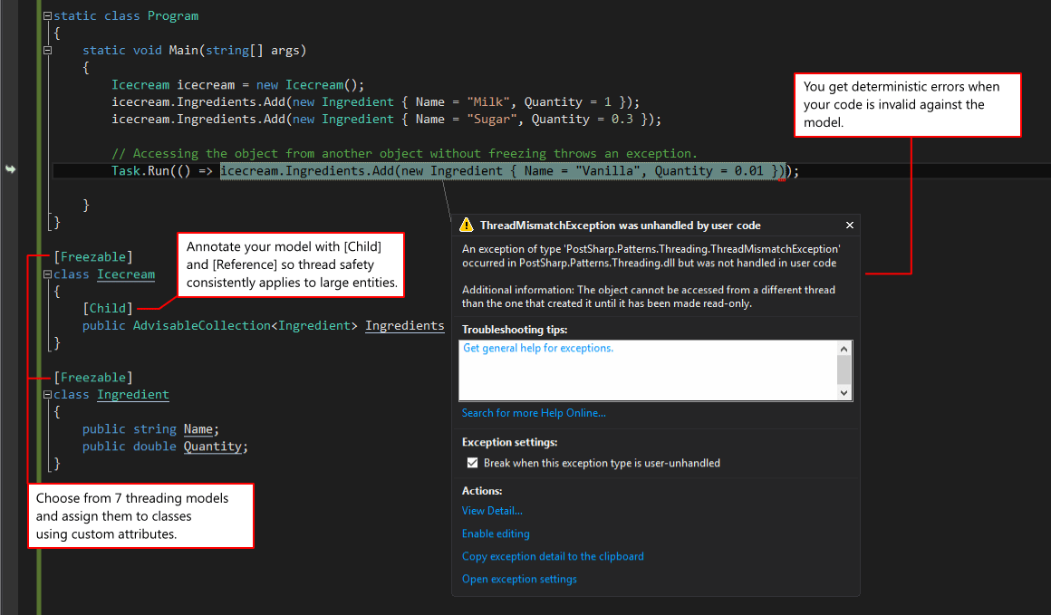Open exception settings link
1051x615 pixels.
pyautogui.click(x=519, y=579)
